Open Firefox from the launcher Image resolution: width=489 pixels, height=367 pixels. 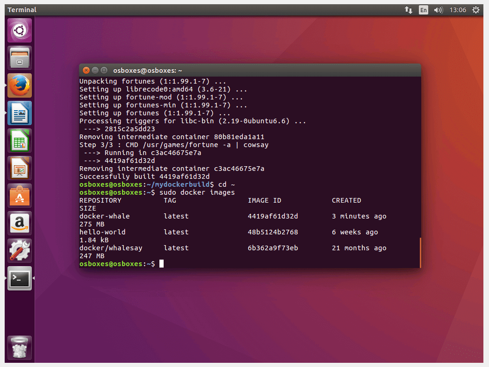pyautogui.click(x=19, y=85)
